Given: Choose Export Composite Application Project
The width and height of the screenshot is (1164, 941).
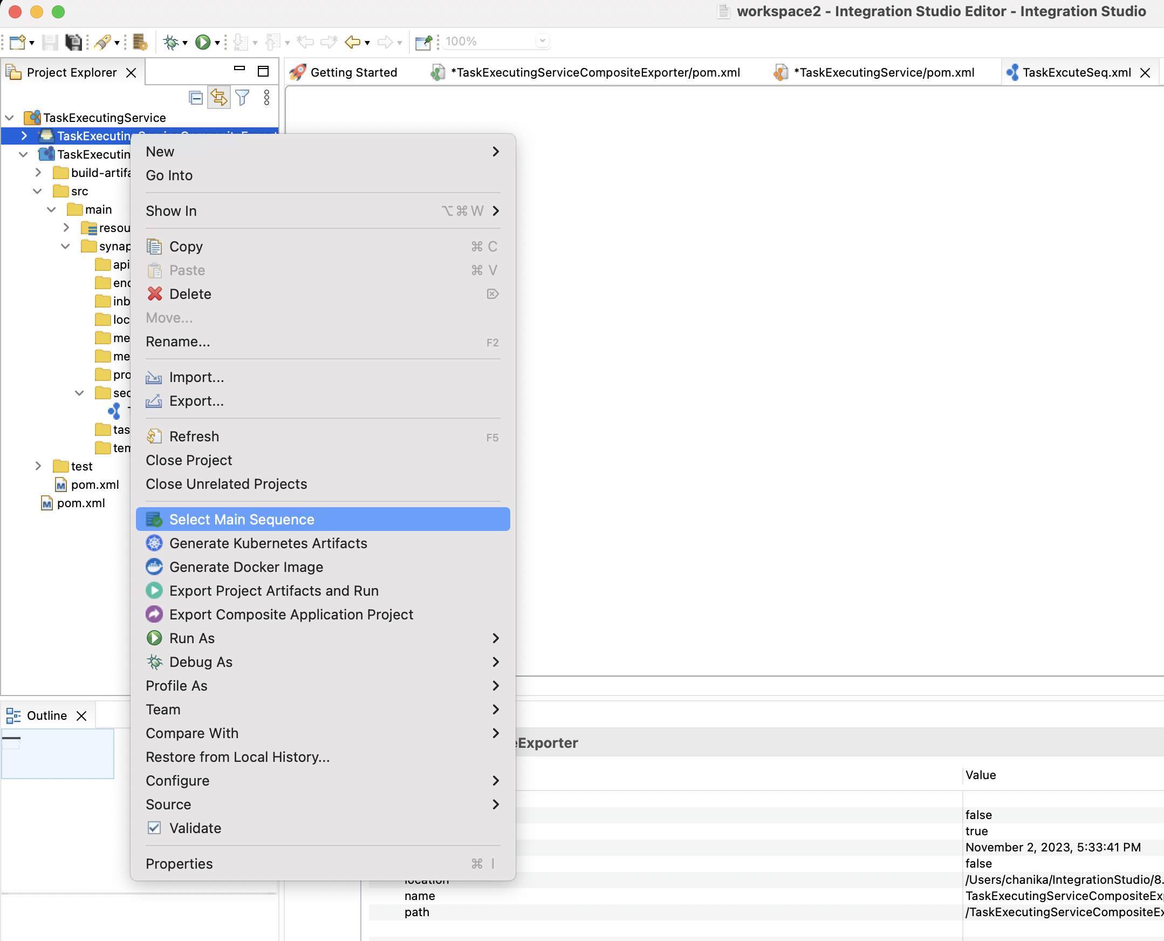Looking at the screenshot, I should pyautogui.click(x=323, y=615).
